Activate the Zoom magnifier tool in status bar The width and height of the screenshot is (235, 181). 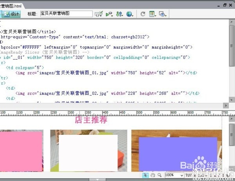point(159,175)
